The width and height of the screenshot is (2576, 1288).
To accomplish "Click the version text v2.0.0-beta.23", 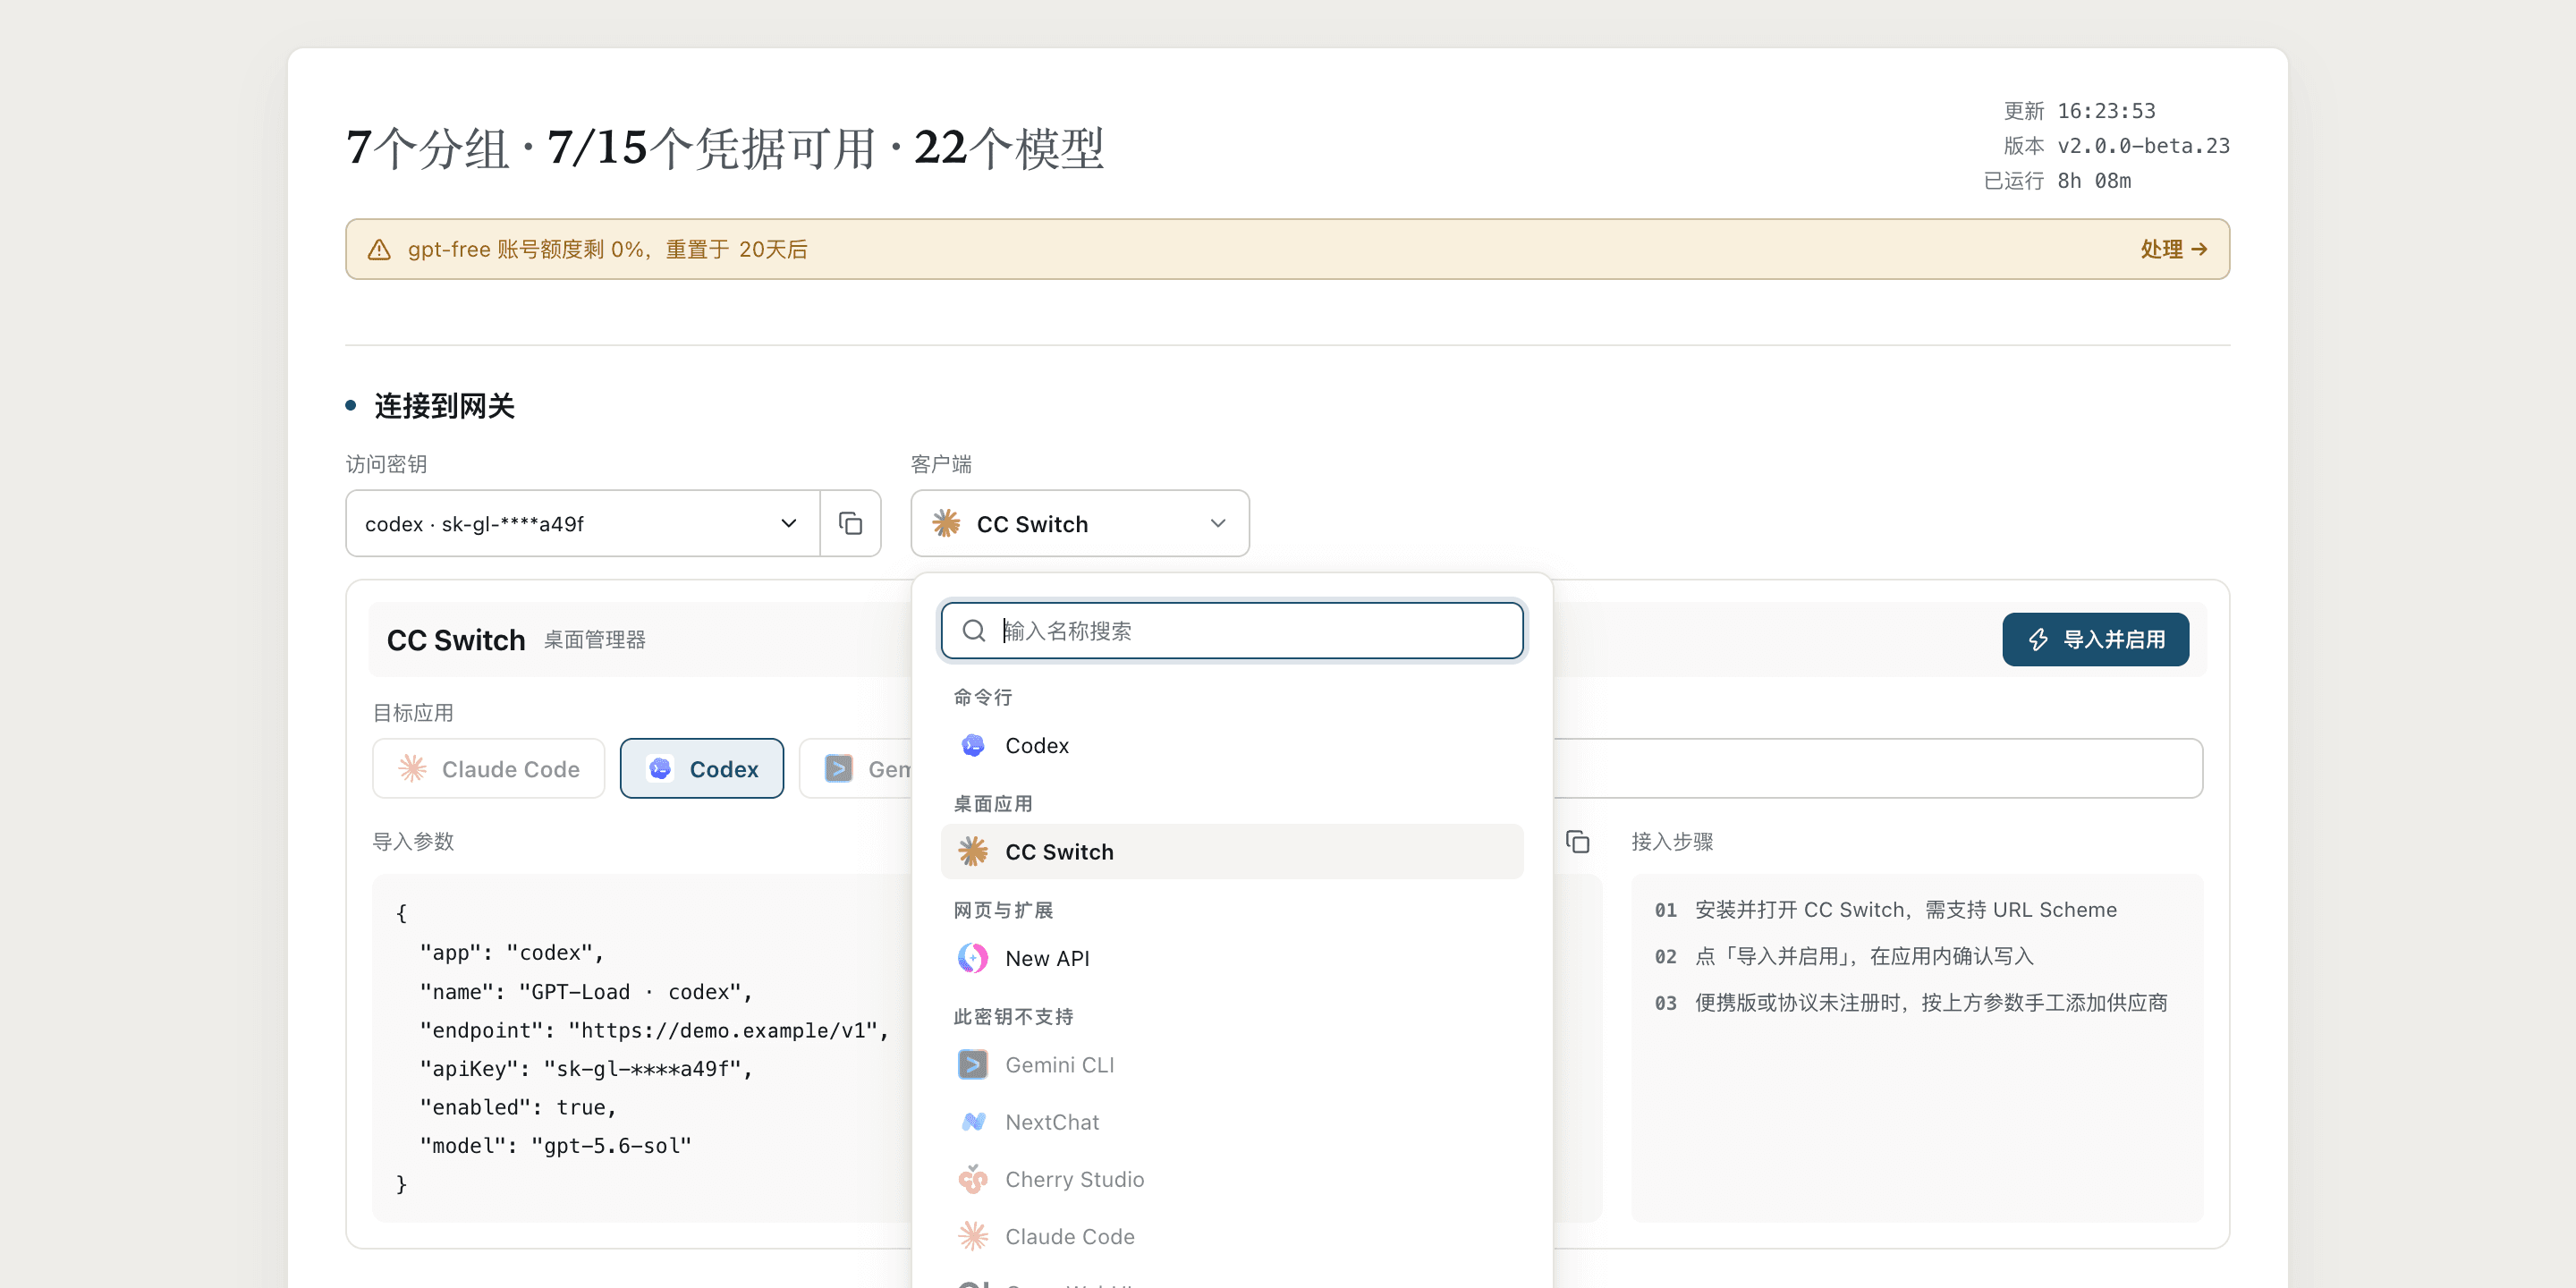I will [x=2143, y=145].
